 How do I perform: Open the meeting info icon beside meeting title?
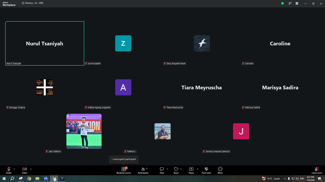23,3
